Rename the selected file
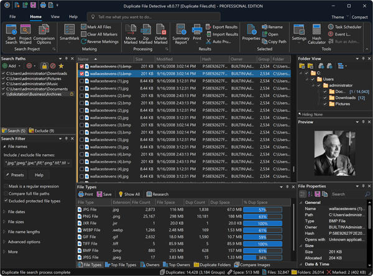Viewport: 373px width, 276px height. pyautogui.click(x=272, y=27)
